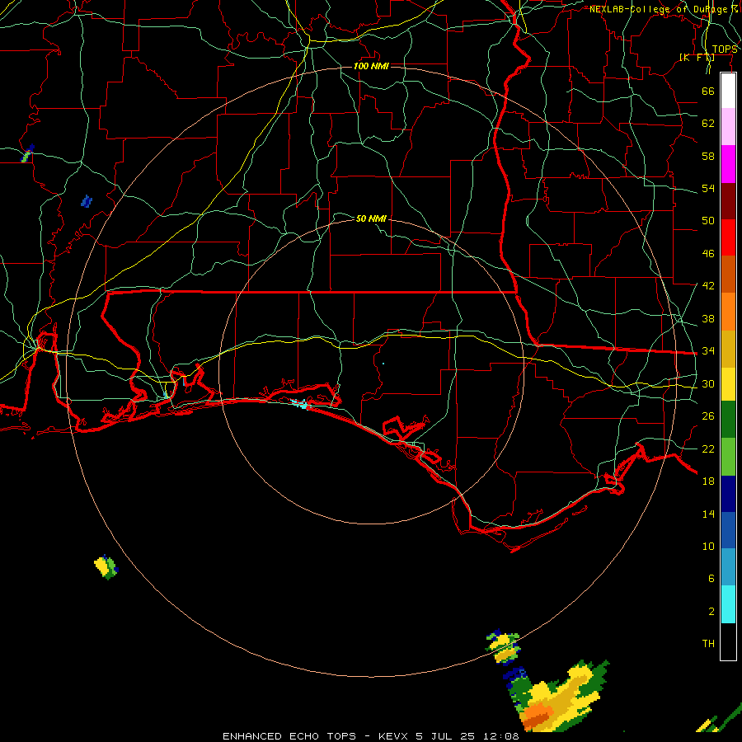Click the legend value 18

point(708,481)
